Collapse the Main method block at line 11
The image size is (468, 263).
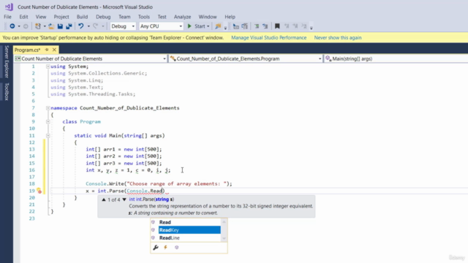pos(48,136)
